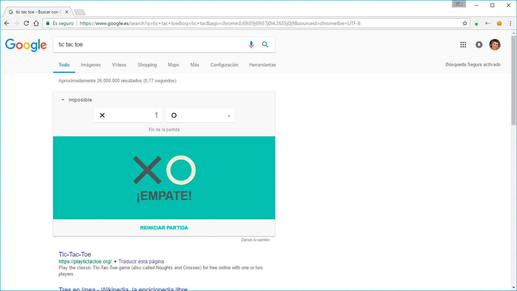Click REINICIAR PARTIDA to restart game
The image size is (517, 291).
tap(164, 228)
